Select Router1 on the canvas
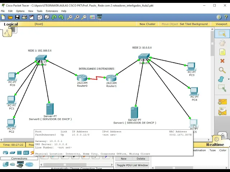Screen dimensions: 230x172 click(x=111, y=78)
